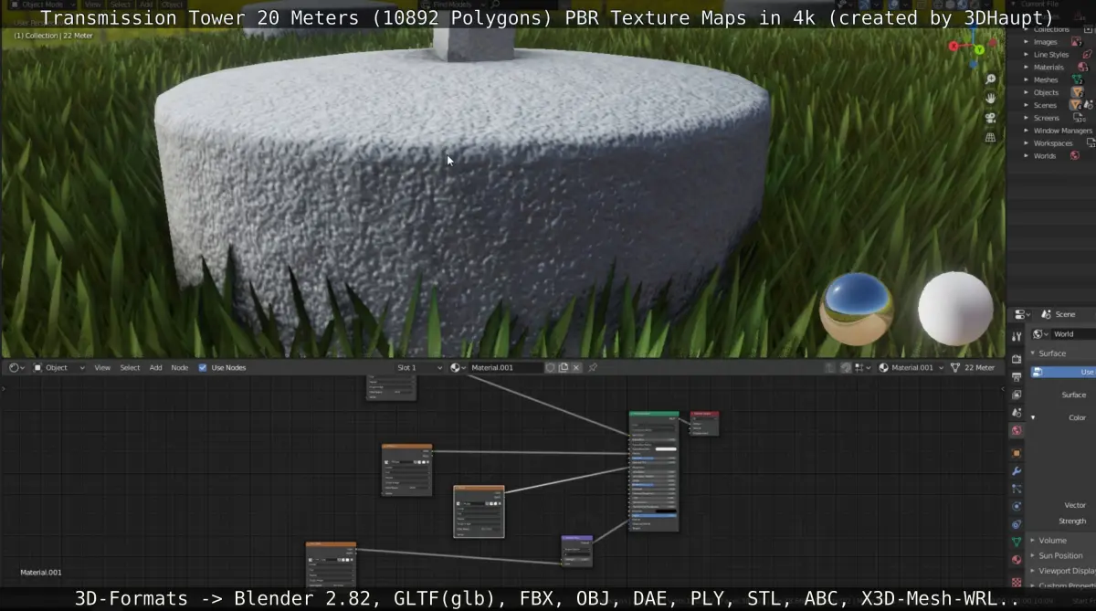Open the World datablock browse dropdown
This screenshot has height=611, width=1096.
coord(1040,334)
